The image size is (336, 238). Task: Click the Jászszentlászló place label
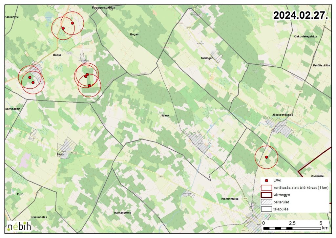pyautogui.click(x=283, y=115)
